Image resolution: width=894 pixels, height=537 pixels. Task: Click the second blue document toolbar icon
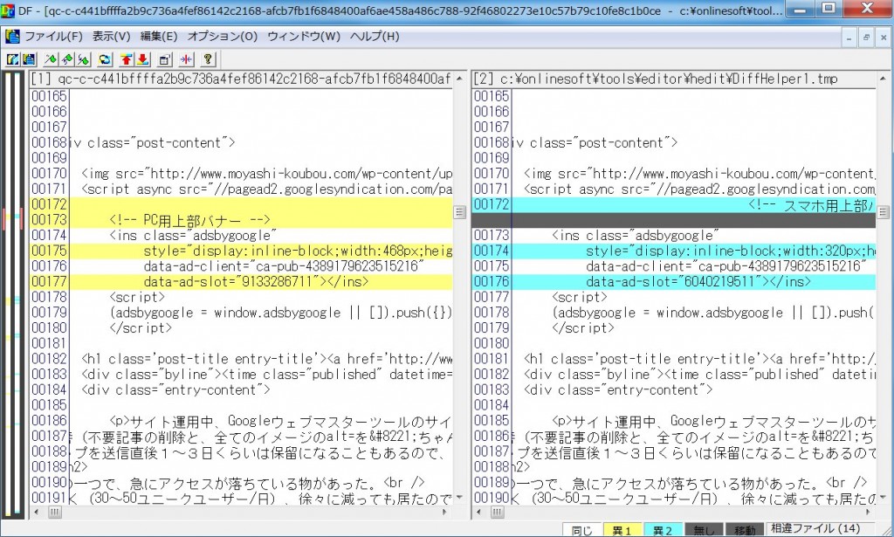[x=28, y=59]
